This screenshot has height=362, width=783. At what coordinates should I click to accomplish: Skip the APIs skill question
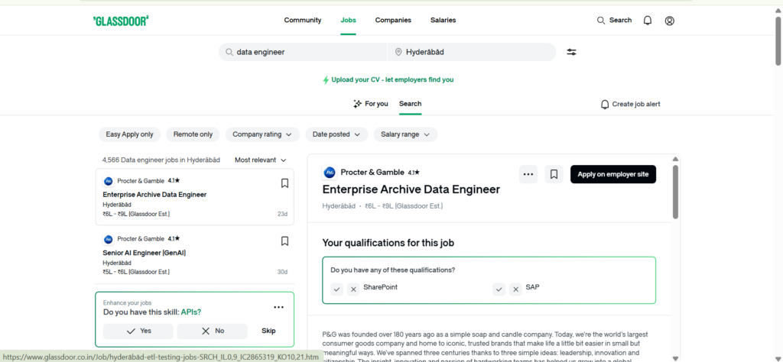click(x=268, y=331)
